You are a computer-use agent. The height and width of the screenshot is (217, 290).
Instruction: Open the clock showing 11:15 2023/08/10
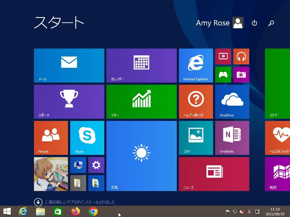(275, 211)
